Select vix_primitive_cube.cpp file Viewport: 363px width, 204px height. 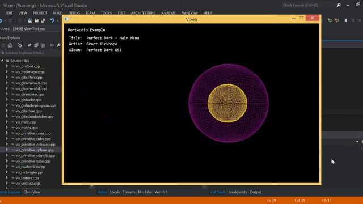pos(33,139)
